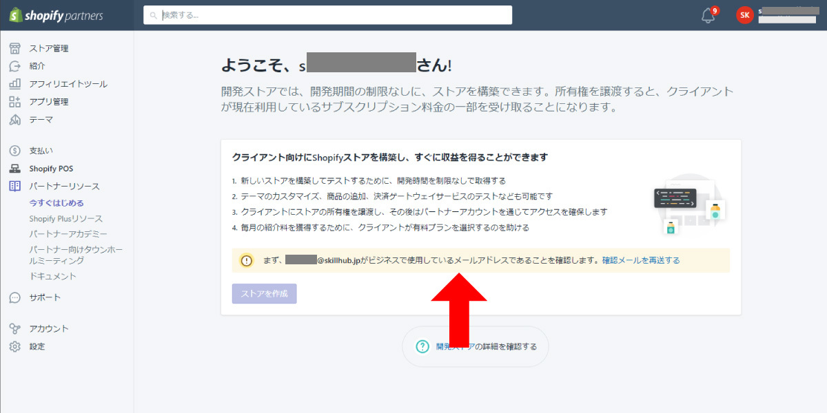Open アカウント menu label
The width and height of the screenshot is (827, 413).
point(49,328)
